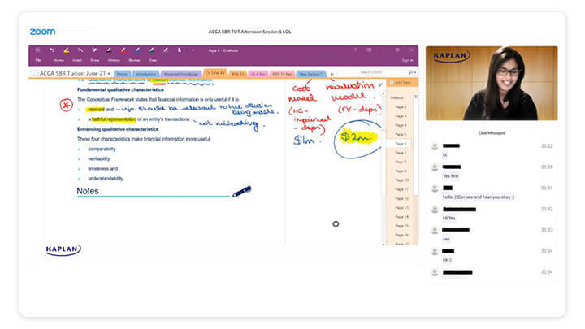Viewport: 585px width, 329px height.
Task: Open Page 2 in the page list
Action: (x=401, y=107)
